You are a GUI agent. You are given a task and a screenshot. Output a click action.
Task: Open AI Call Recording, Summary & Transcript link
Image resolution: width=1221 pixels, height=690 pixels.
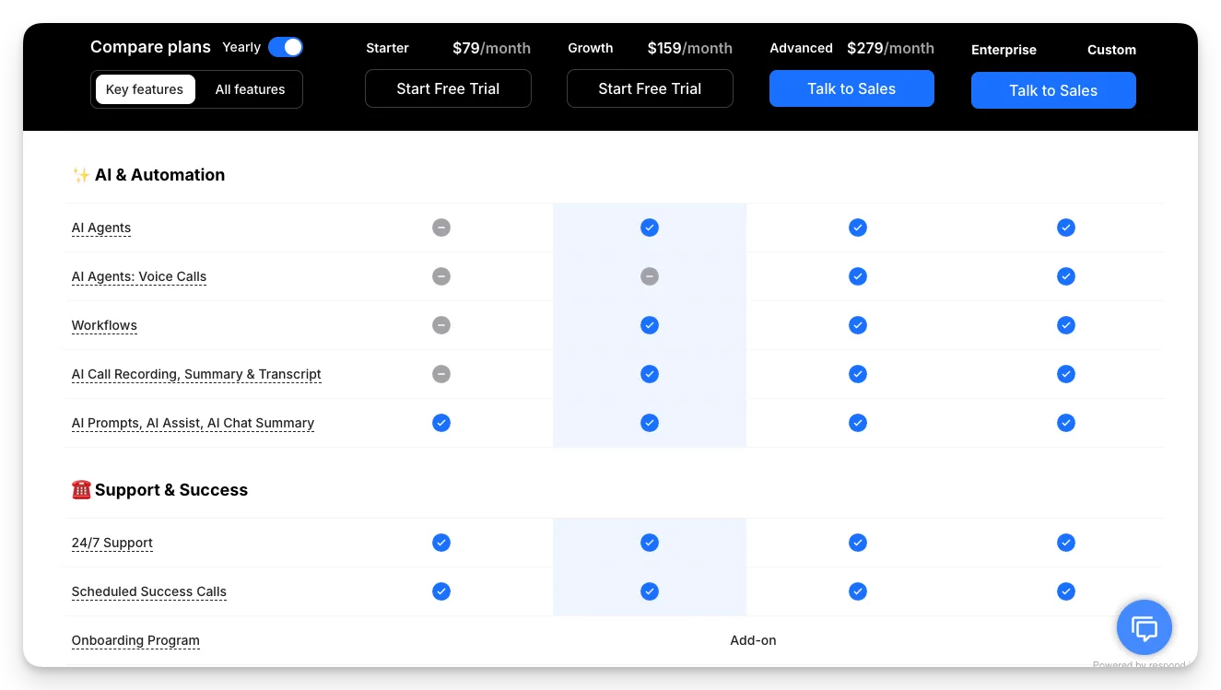click(x=196, y=374)
